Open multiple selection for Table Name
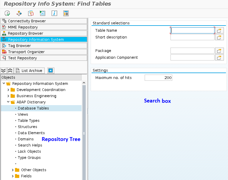 pos(219,31)
